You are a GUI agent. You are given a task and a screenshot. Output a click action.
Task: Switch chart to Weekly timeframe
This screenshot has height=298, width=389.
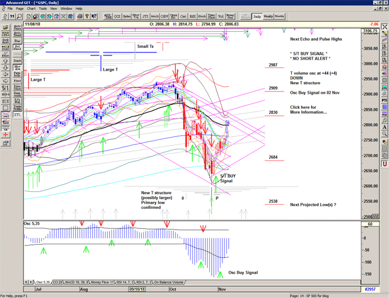point(268,17)
